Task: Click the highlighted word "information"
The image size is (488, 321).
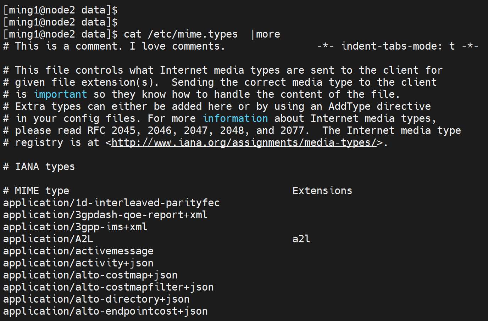Action: 235,118
